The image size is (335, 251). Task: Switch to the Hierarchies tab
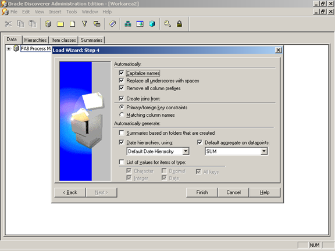tap(35, 40)
